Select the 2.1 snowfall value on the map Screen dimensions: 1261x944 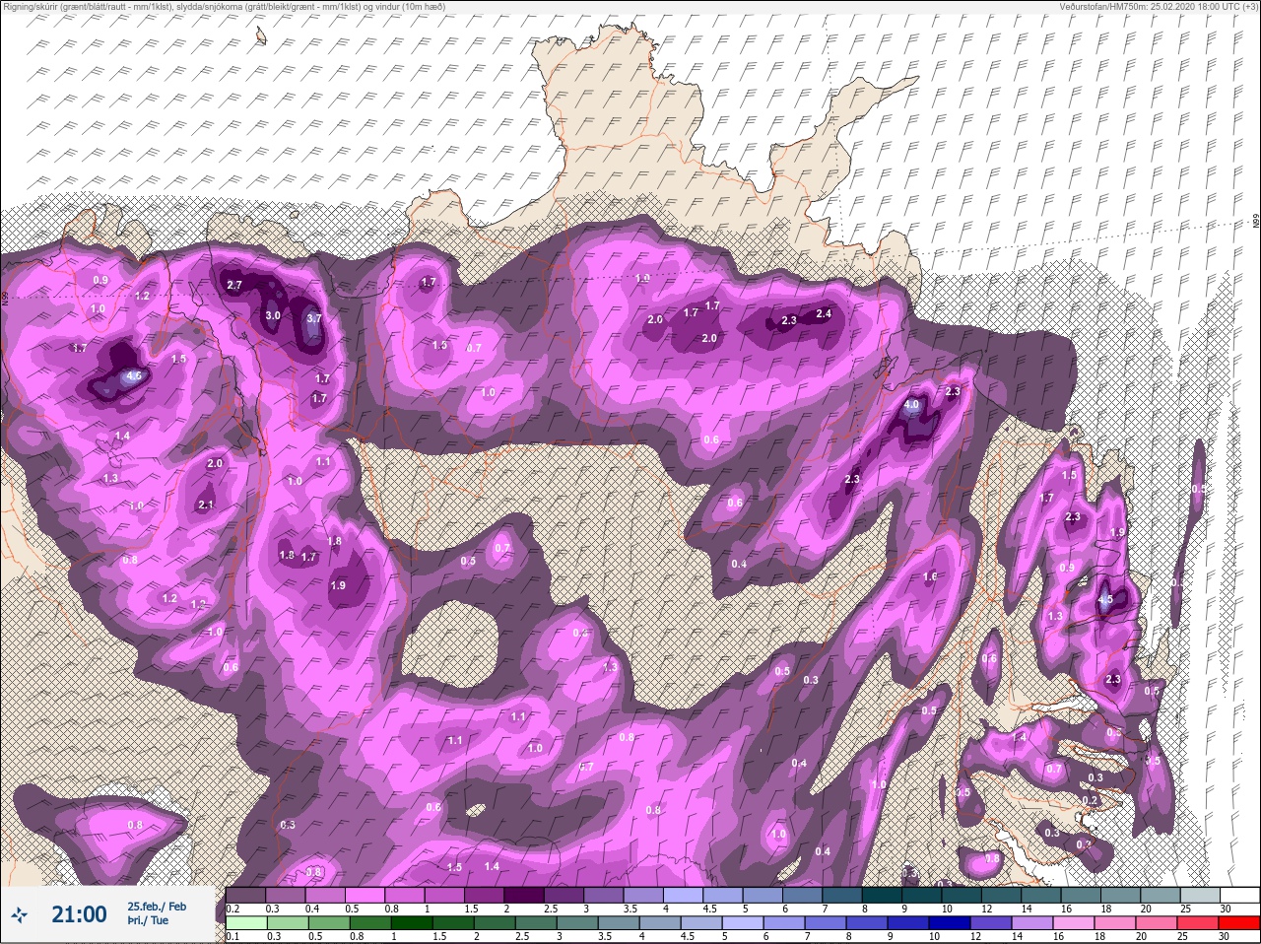(x=206, y=505)
